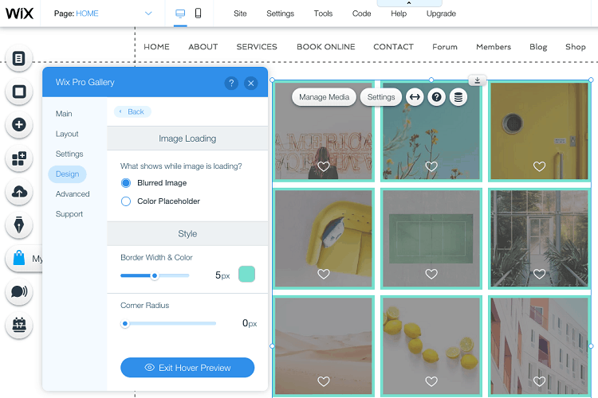This screenshot has width=598, height=398.
Task: Select the Blurred Image radio option
Action: (126, 183)
